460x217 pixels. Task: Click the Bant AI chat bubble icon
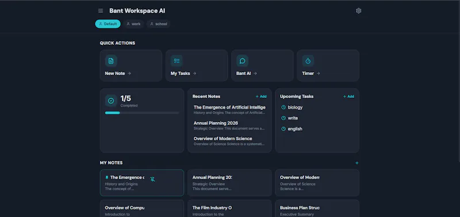(x=242, y=61)
